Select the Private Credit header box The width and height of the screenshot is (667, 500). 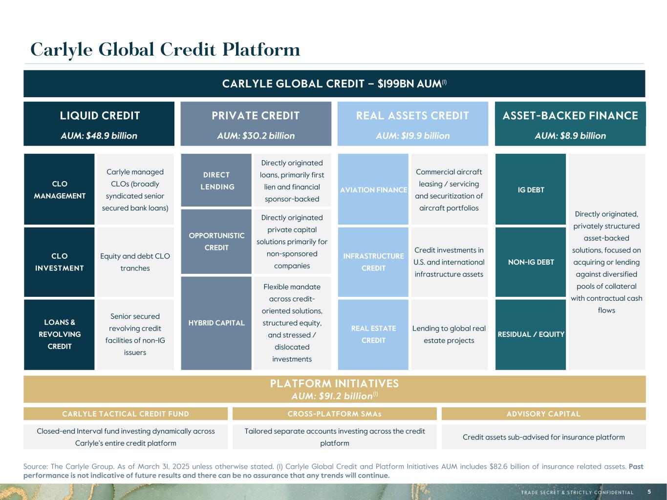point(256,124)
